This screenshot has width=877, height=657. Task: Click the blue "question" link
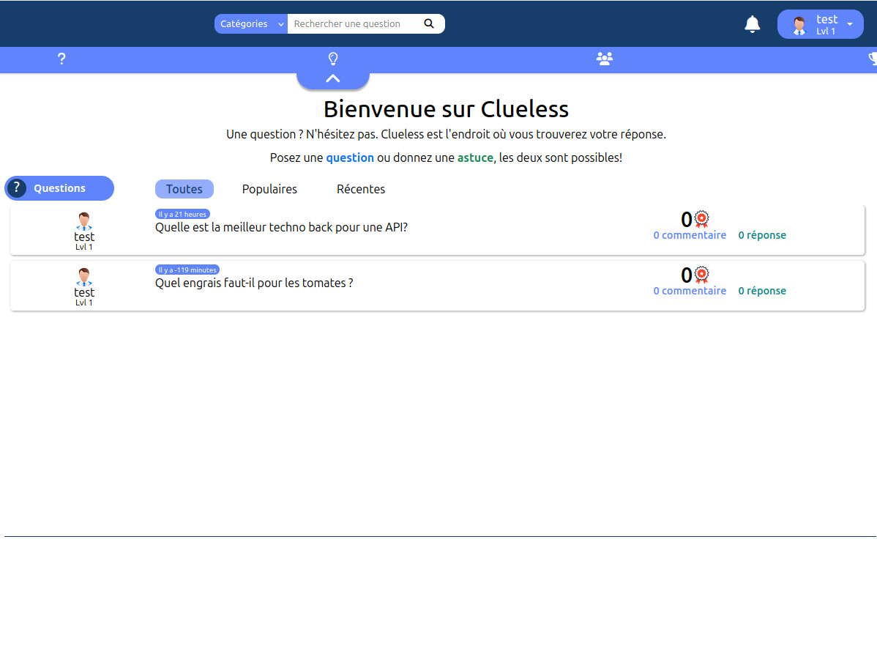(x=349, y=157)
